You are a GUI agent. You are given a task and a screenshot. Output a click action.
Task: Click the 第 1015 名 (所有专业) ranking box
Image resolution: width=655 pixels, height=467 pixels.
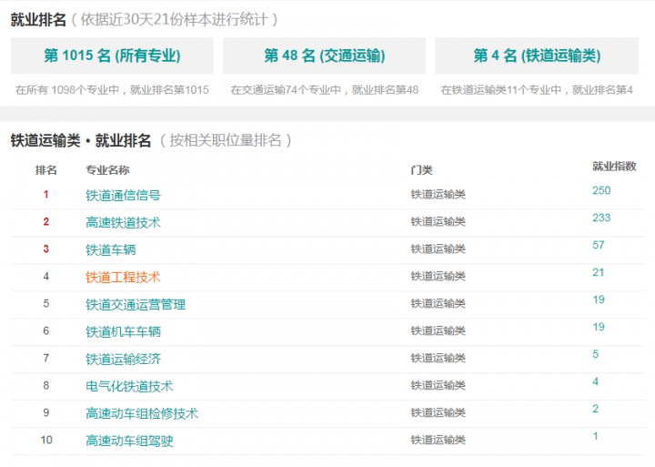112,56
